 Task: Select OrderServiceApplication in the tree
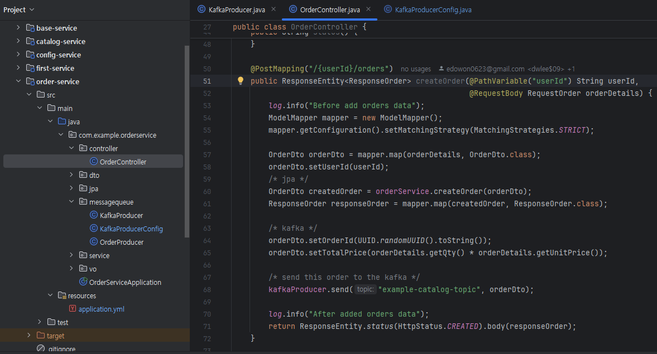[125, 283]
